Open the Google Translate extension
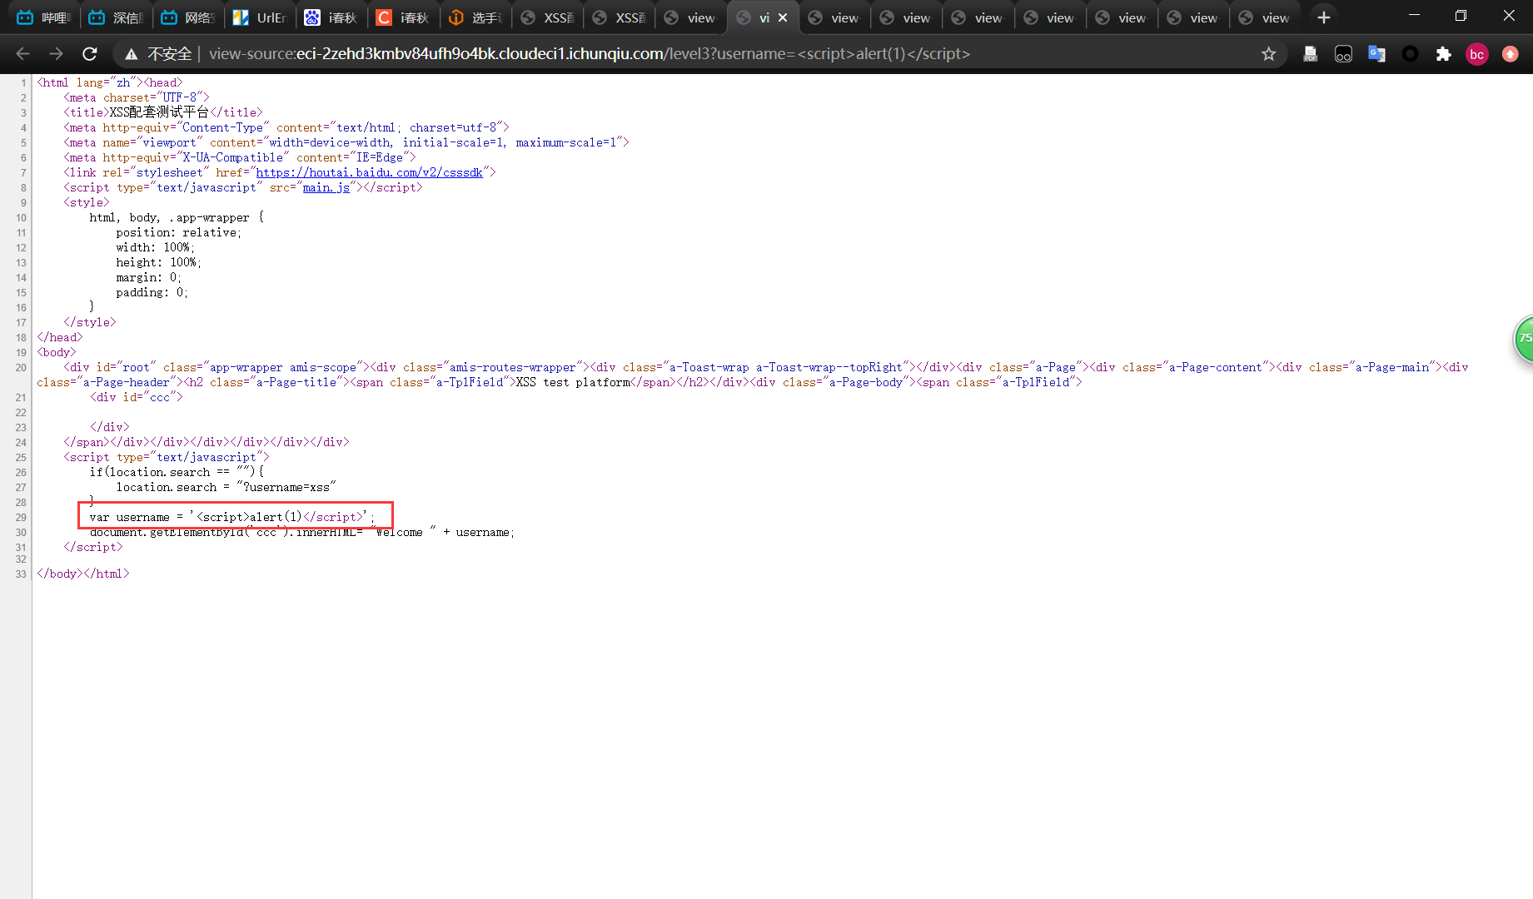Viewport: 1533px width, 899px height. pos(1376,54)
